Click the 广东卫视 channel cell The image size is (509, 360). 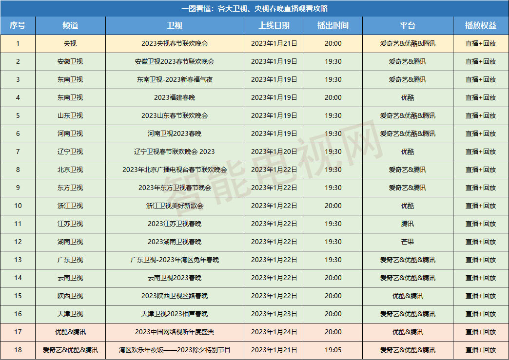pyautogui.click(x=70, y=260)
